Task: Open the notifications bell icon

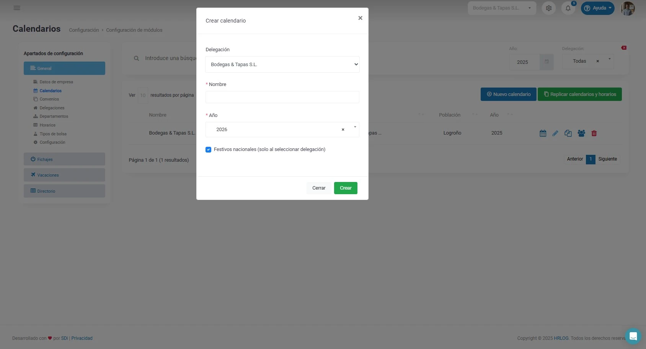Action: [568, 8]
